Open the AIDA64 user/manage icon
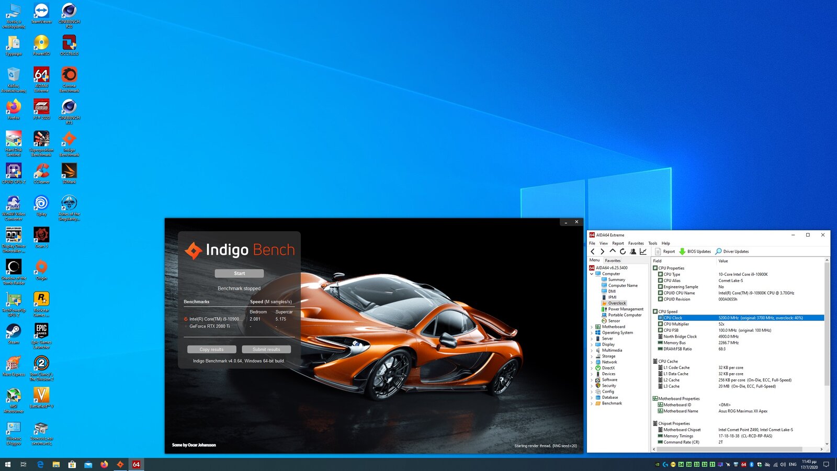837x471 pixels. click(x=633, y=252)
